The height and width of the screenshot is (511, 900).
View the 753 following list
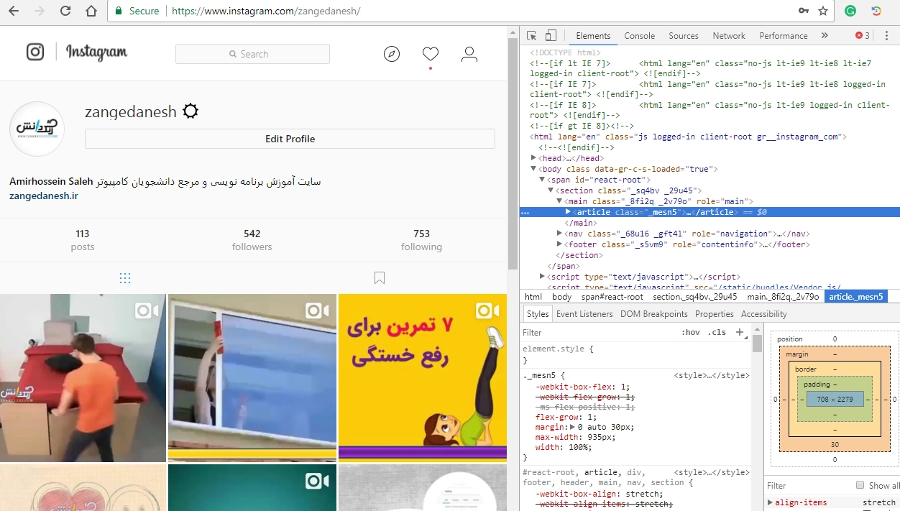422,240
